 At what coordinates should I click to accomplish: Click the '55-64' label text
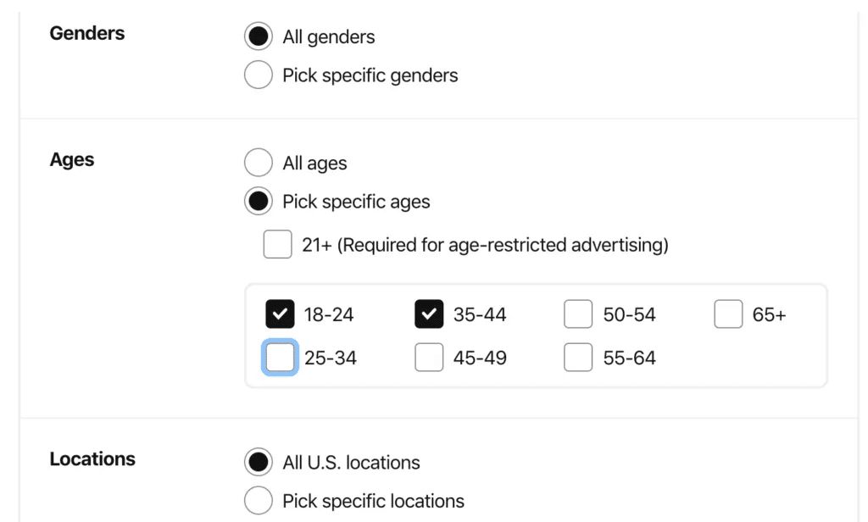pyautogui.click(x=630, y=358)
